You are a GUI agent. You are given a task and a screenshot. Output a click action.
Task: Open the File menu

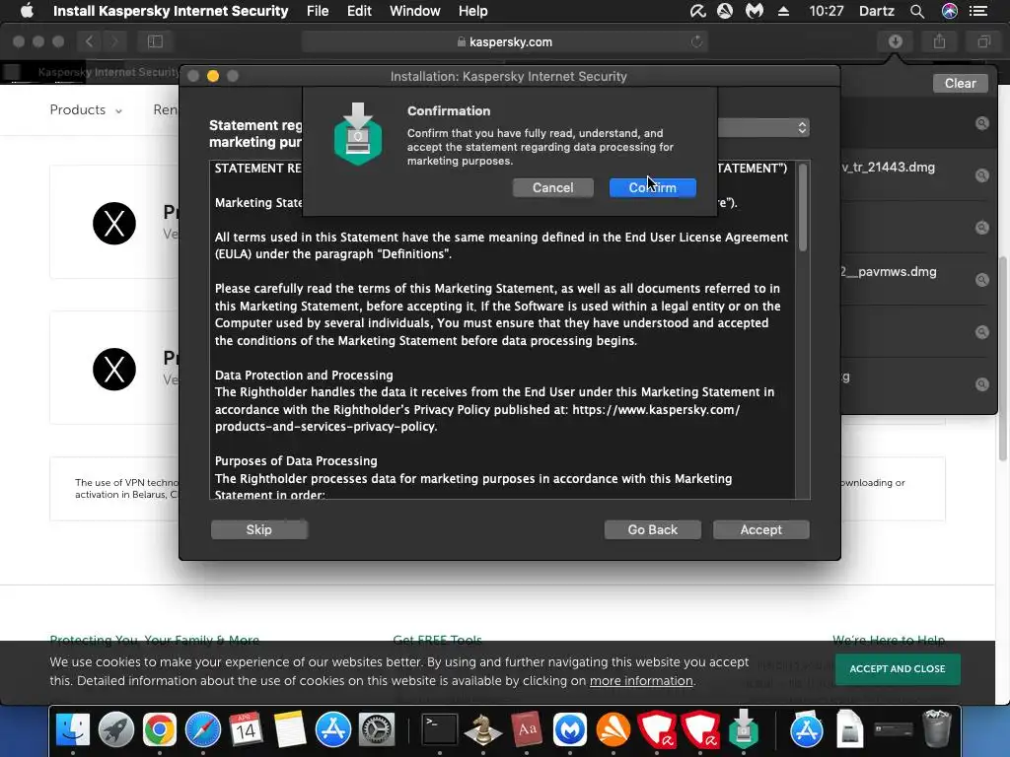tap(318, 11)
